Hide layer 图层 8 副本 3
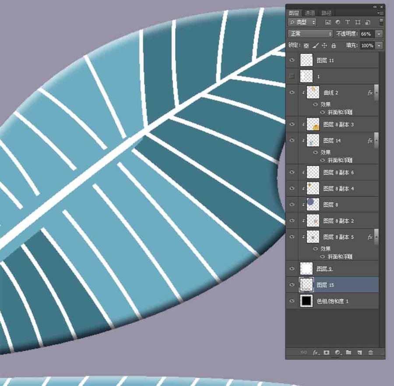 coord(292,124)
